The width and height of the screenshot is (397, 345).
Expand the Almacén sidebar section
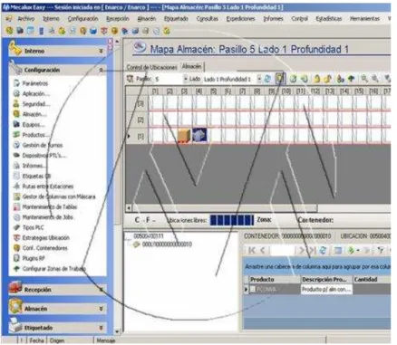(x=101, y=309)
